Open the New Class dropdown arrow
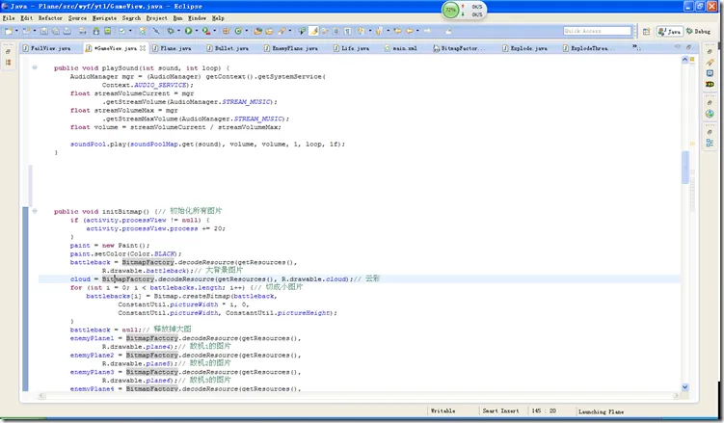Screen dimensions: 724x423 pyautogui.click(x=246, y=31)
